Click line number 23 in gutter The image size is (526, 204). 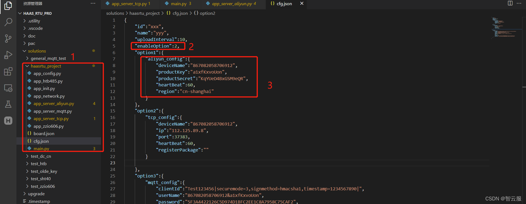click(x=112, y=163)
